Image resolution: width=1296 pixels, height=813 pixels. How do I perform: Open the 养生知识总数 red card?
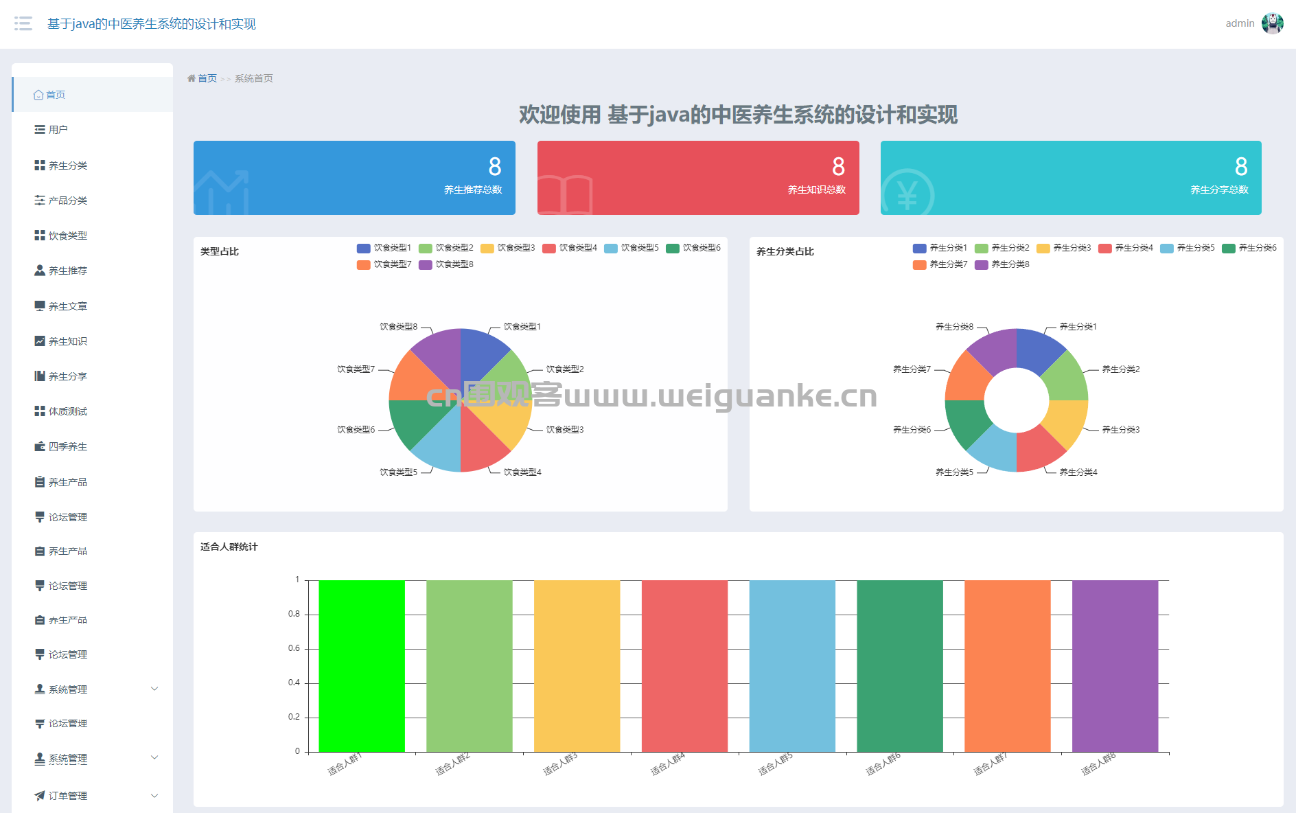click(x=698, y=178)
